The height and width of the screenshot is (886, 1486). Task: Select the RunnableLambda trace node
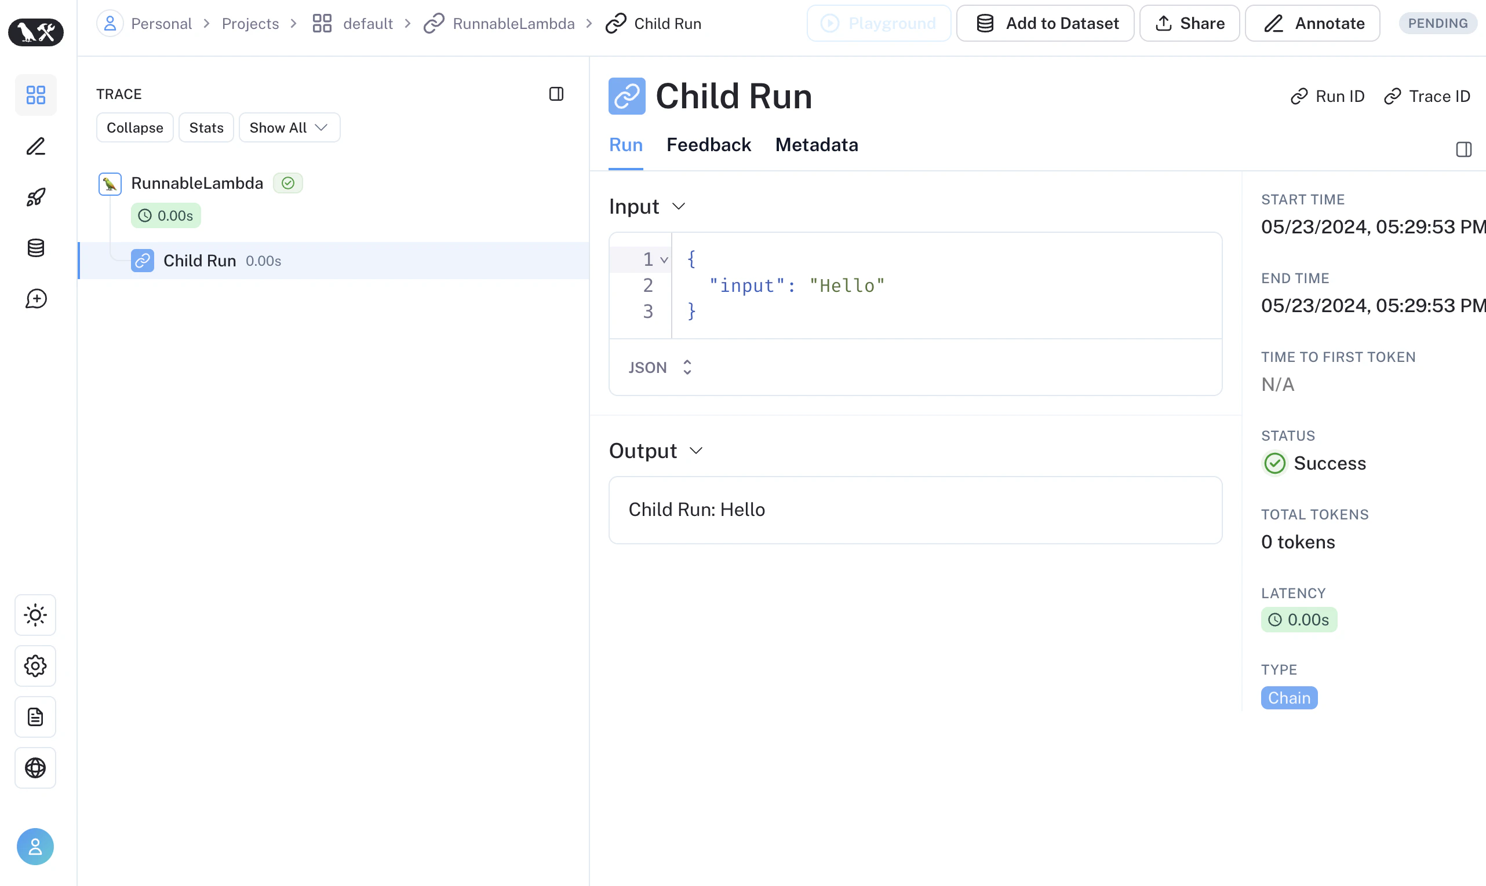[x=196, y=184]
